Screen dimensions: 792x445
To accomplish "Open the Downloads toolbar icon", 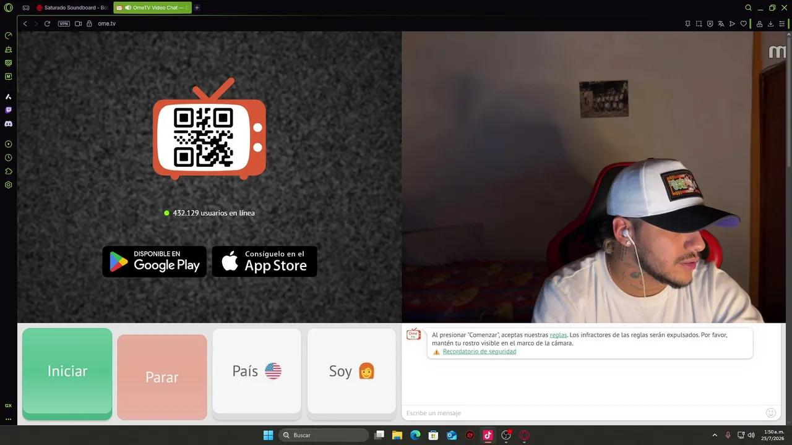I will click(770, 23).
